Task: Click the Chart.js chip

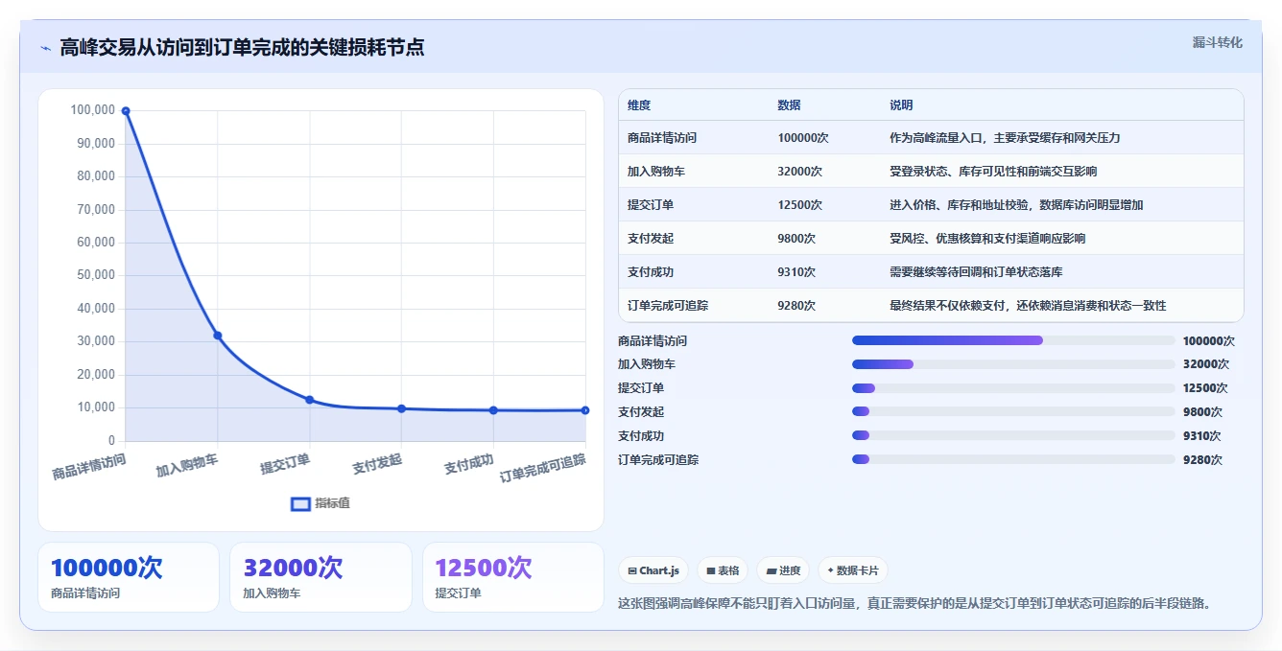Action: (653, 570)
